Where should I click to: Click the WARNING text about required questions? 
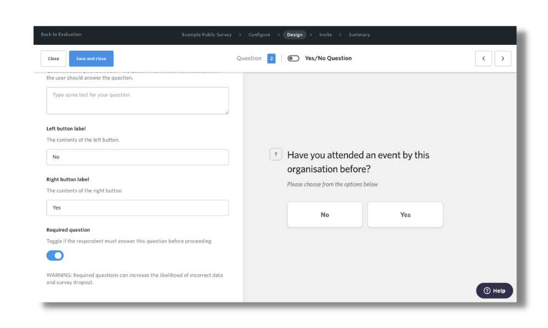click(x=135, y=279)
